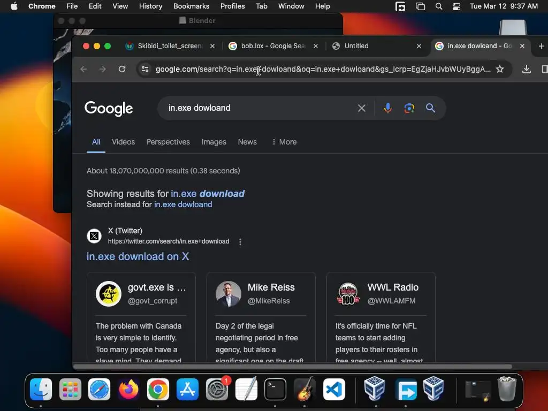
Task: Click the Chrome address bar URL
Action: [323, 69]
